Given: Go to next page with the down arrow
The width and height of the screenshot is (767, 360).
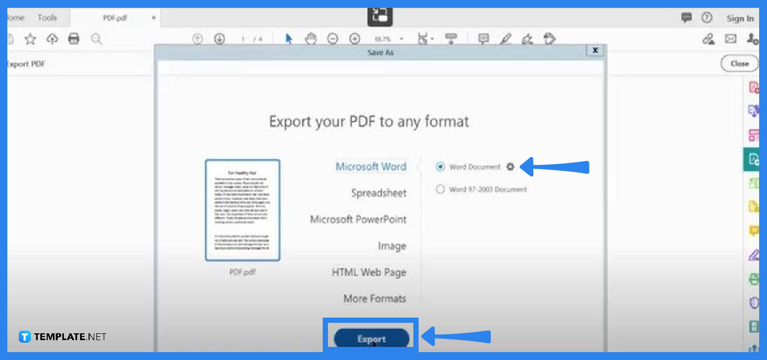Looking at the screenshot, I should (x=218, y=38).
